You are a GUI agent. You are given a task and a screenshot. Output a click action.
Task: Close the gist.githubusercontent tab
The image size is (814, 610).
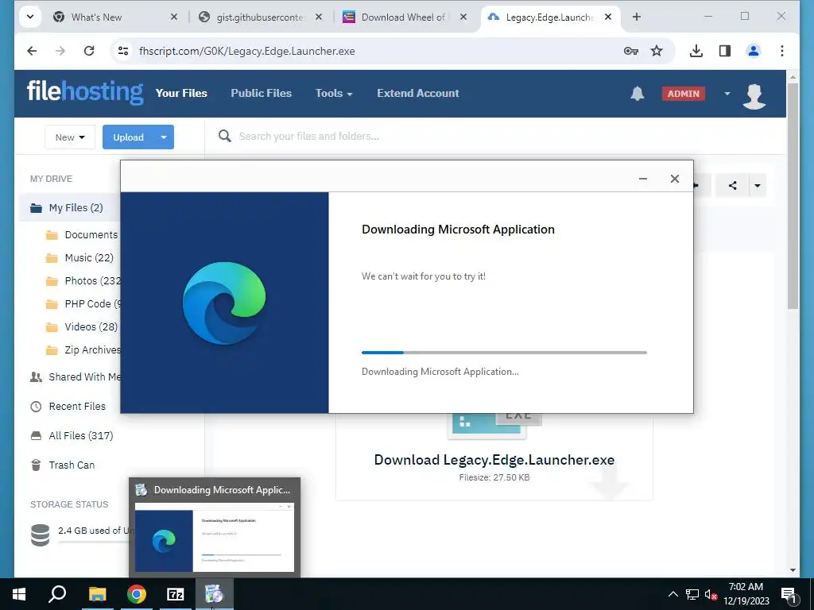point(319,17)
